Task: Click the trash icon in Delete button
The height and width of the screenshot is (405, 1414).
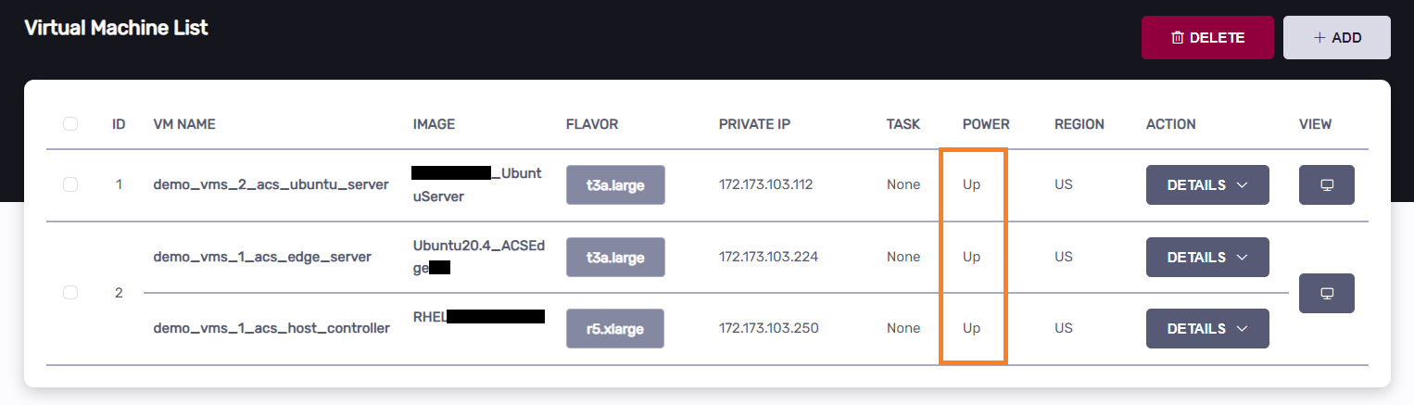Action: [x=1178, y=38]
